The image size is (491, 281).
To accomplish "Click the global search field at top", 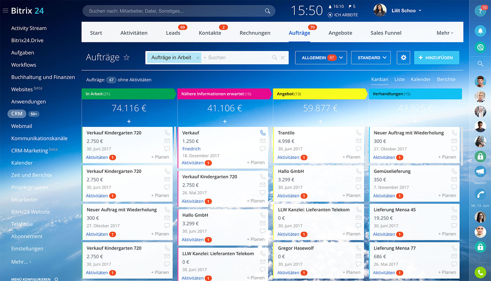I will [x=175, y=11].
